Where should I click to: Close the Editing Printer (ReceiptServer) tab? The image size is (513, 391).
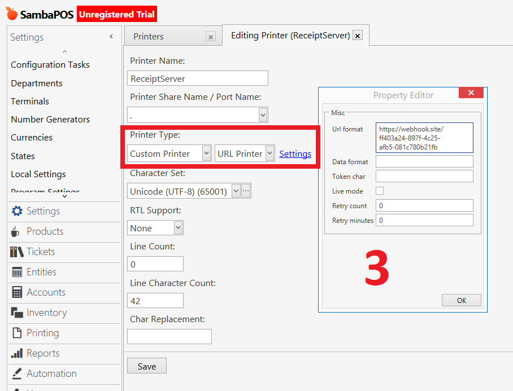(x=358, y=36)
